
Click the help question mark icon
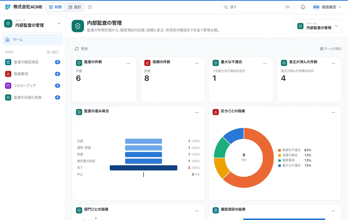pos(90,7)
